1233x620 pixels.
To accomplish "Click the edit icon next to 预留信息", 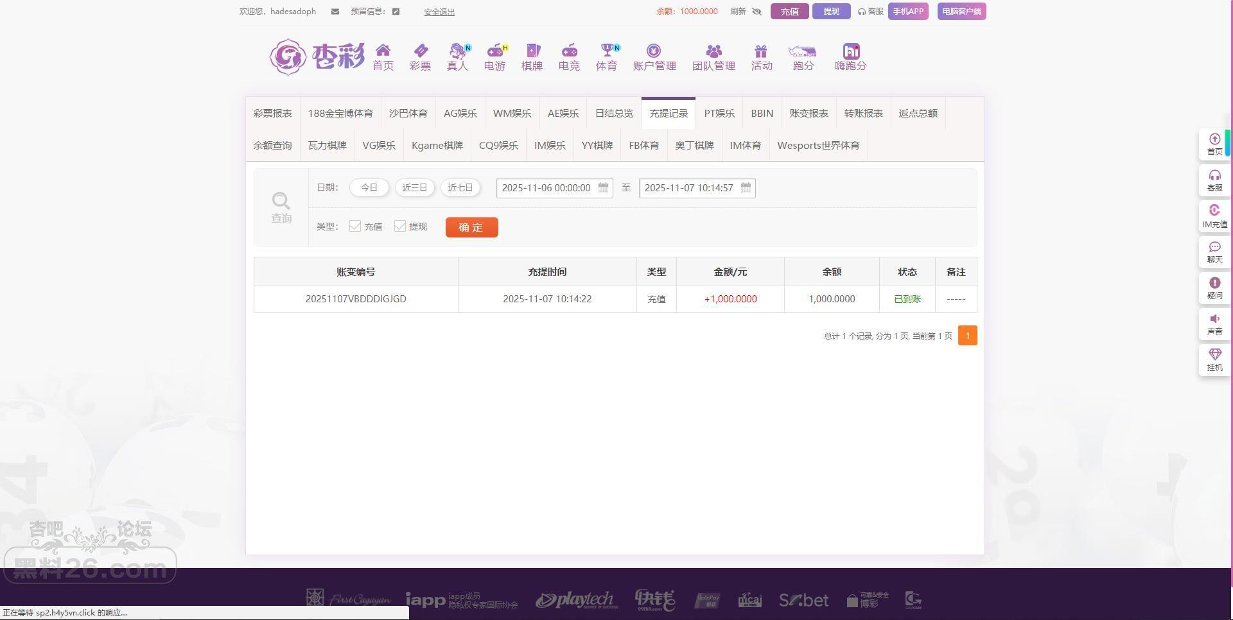I will [396, 12].
